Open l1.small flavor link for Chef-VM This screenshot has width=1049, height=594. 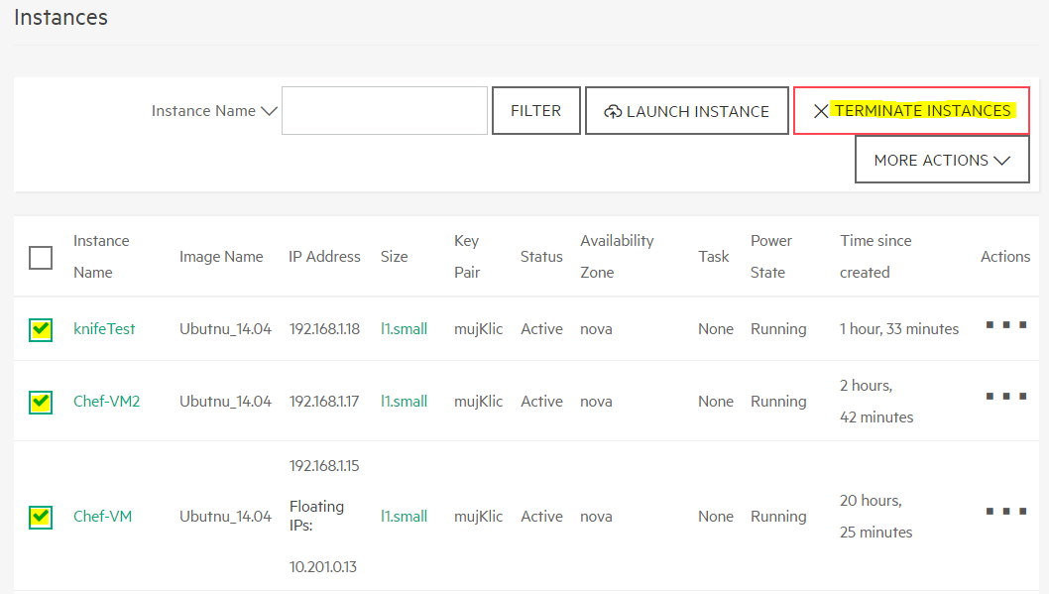405,517
